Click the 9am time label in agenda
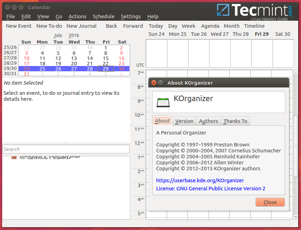301x230 pixels. pos(141,101)
